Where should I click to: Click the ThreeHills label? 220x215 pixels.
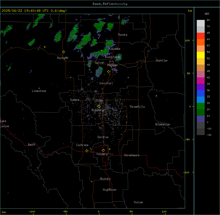click(x=137, y=107)
